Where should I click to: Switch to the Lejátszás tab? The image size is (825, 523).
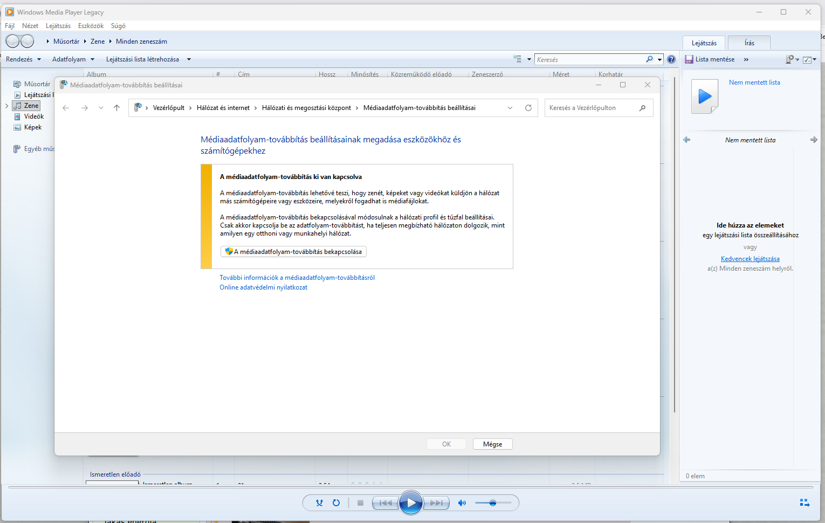(x=704, y=43)
